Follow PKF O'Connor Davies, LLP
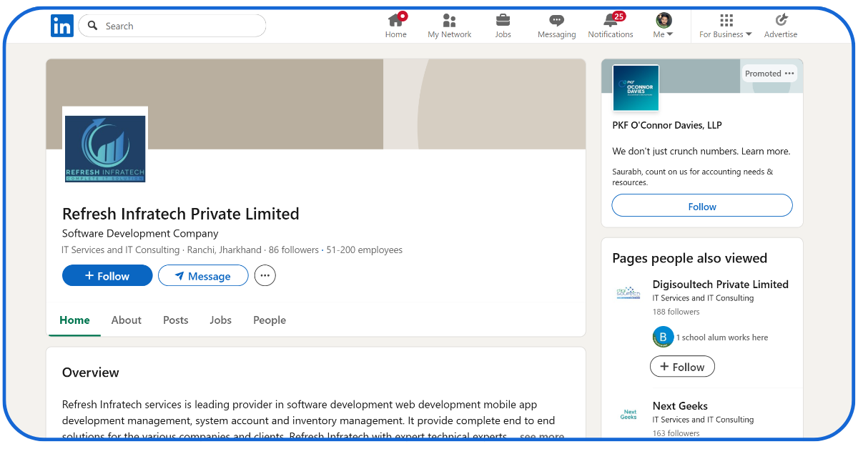858x449 pixels. point(702,206)
